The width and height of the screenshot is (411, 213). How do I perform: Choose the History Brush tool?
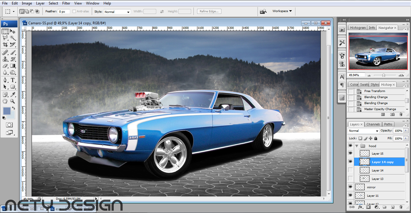[x=13, y=59]
